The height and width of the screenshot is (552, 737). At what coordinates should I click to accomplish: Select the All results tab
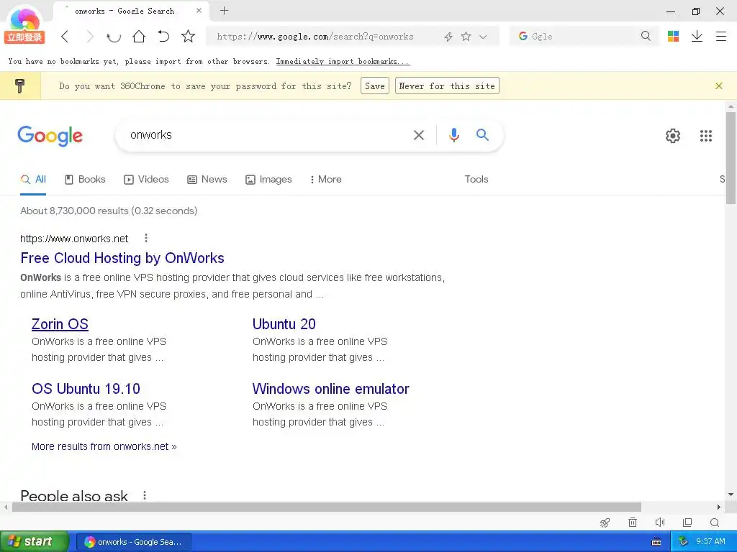tap(33, 179)
